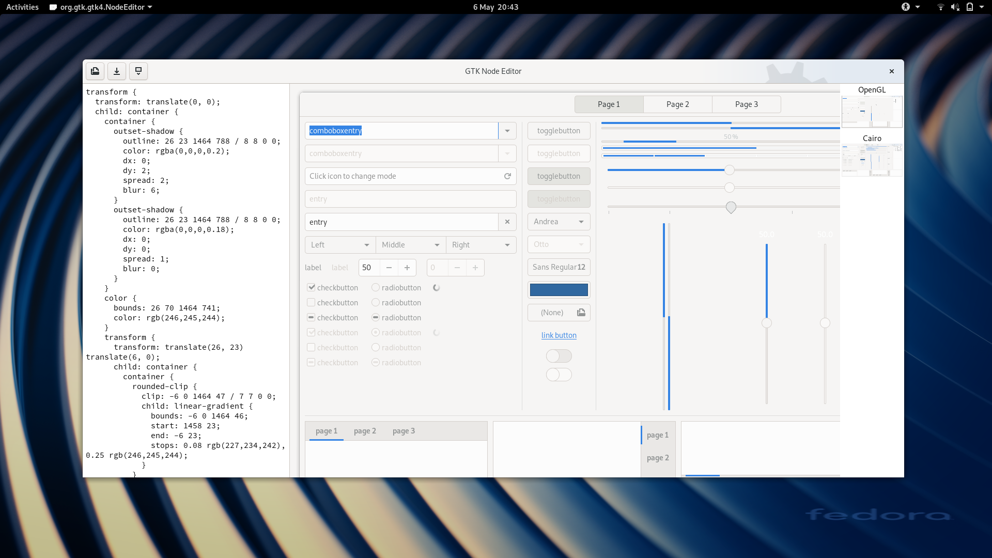Viewport: 992px width, 558px height.
Task: Switch to Page 2 tab
Action: pyautogui.click(x=677, y=103)
